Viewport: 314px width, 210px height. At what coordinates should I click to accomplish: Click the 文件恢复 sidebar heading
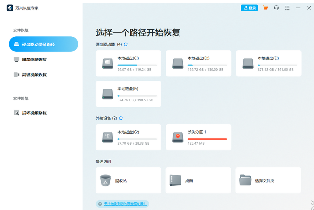click(x=21, y=30)
